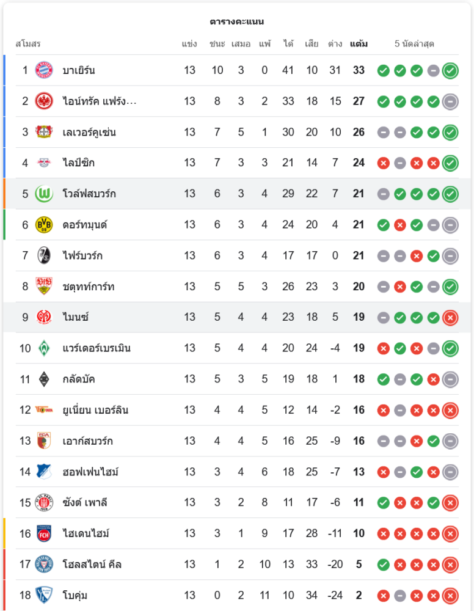
Task: Click the Borussia Dortmund BVB badge
Action: [x=44, y=225]
